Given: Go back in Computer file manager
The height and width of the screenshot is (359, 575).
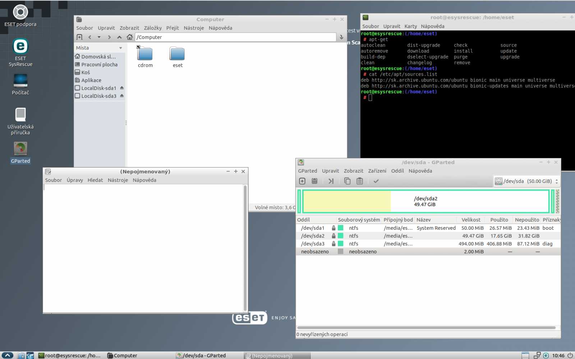Looking at the screenshot, I should point(90,37).
